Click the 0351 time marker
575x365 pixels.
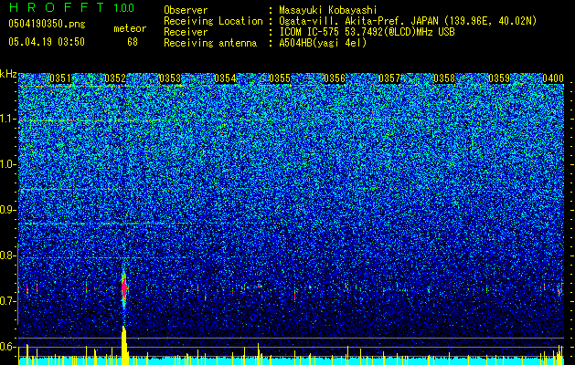click(60, 78)
